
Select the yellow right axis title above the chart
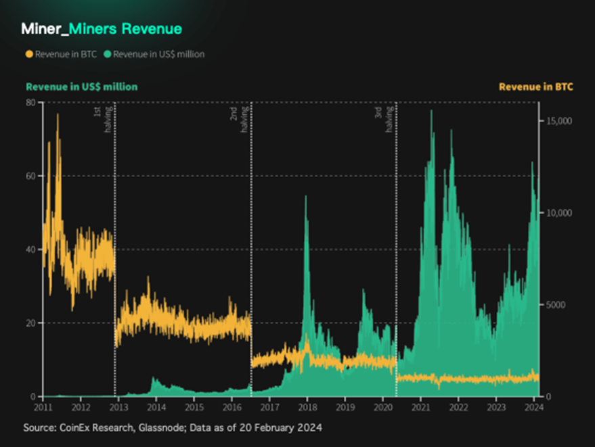pos(536,87)
